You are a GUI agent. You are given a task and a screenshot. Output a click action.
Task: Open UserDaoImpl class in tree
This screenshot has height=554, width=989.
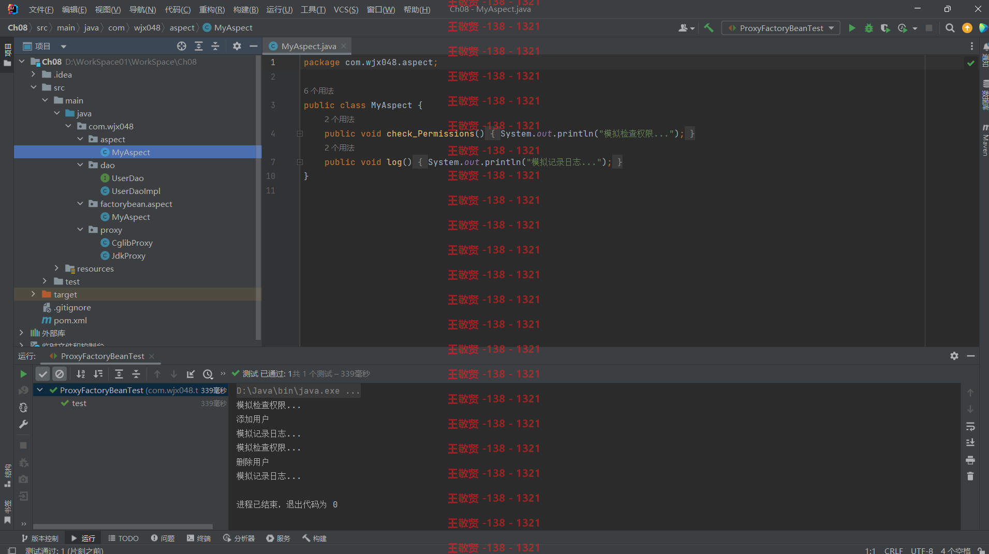click(136, 191)
